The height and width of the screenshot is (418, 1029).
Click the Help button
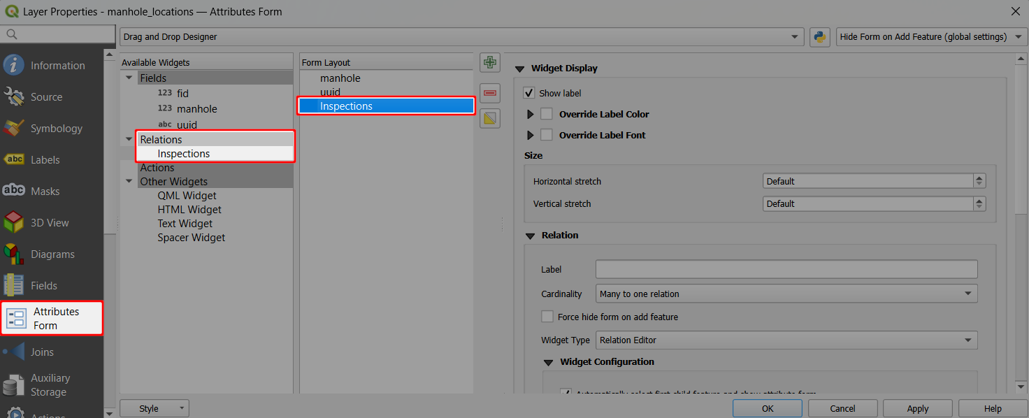pyautogui.click(x=992, y=408)
